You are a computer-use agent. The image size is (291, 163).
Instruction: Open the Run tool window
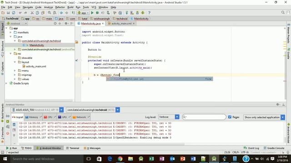pos(11,148)
